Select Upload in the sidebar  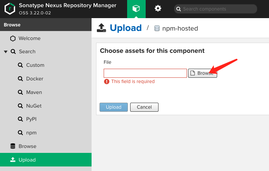point(46,160)
